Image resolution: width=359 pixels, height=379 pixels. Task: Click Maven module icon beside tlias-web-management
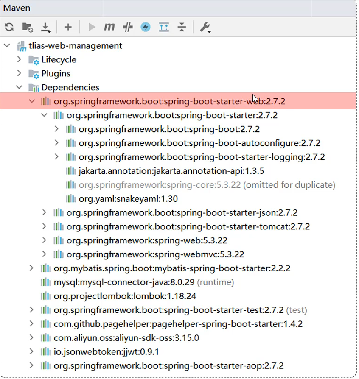22,46
